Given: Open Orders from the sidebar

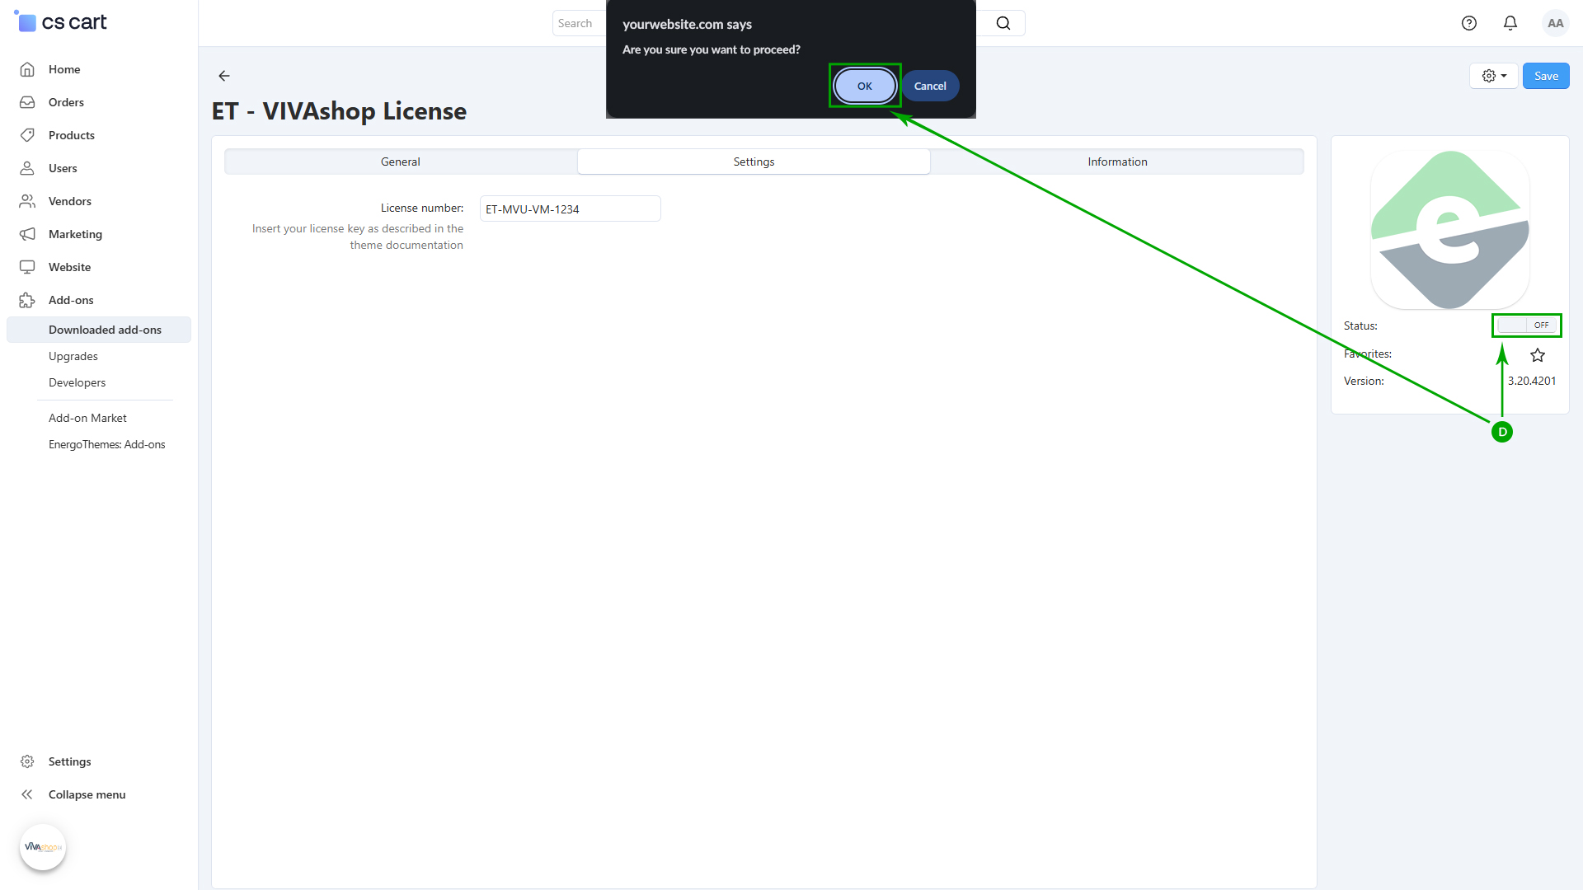Looking at the screenshot, I should [66, 102].
